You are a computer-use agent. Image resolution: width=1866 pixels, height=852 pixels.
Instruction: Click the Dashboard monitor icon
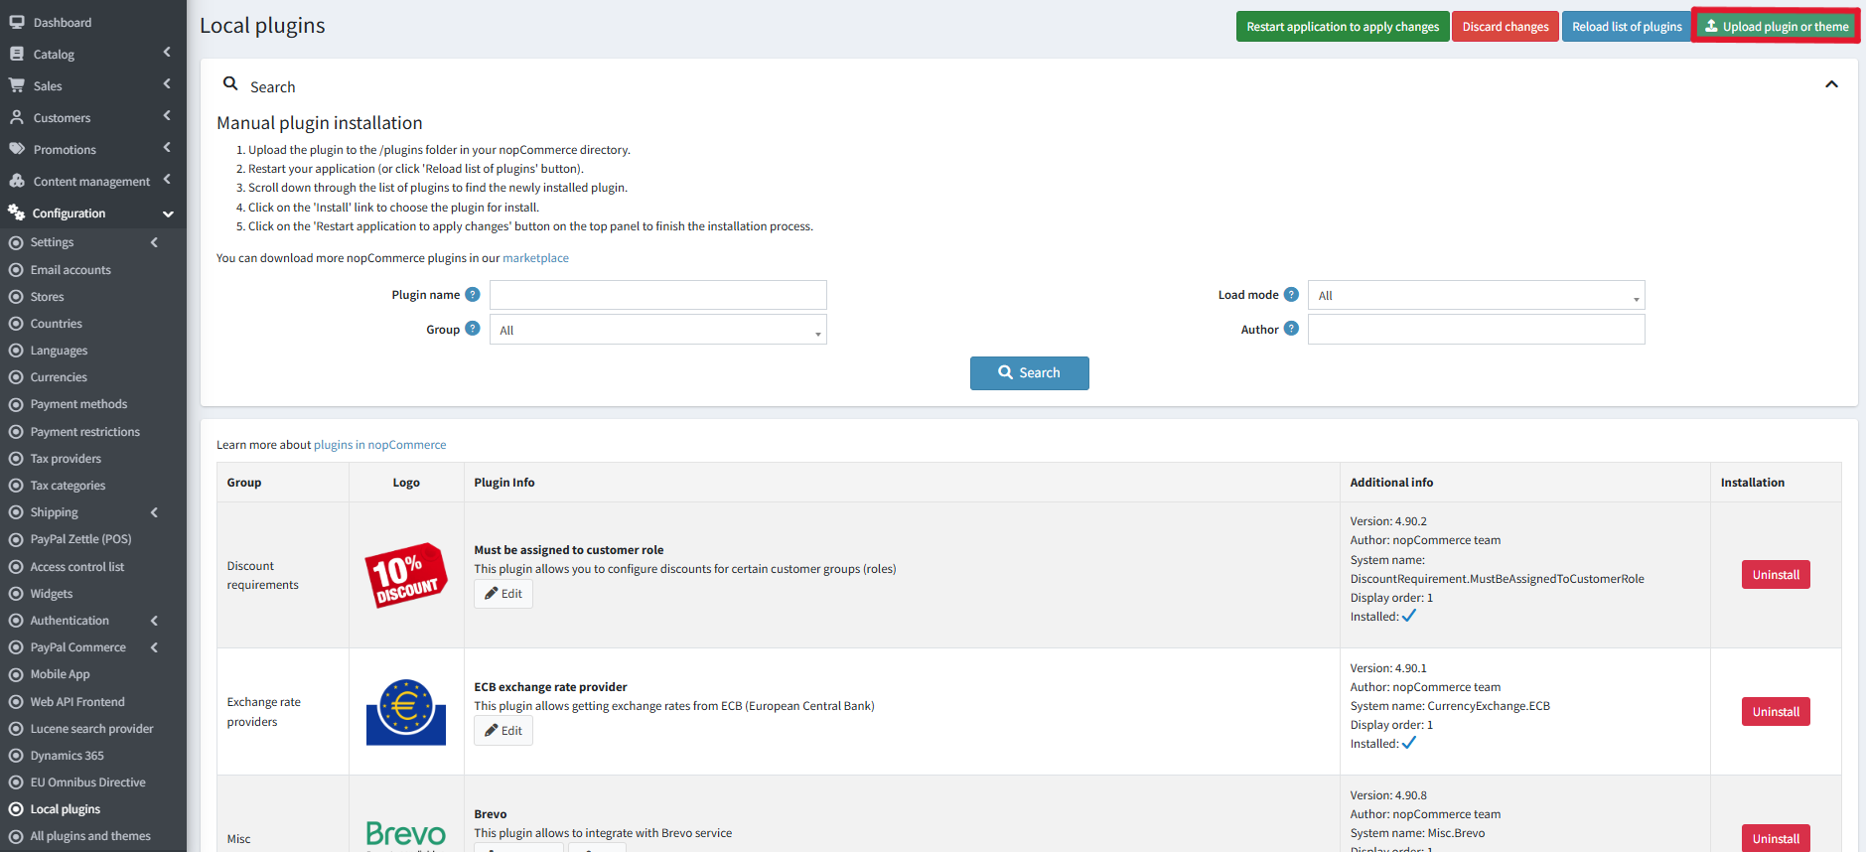click(17, 22)
